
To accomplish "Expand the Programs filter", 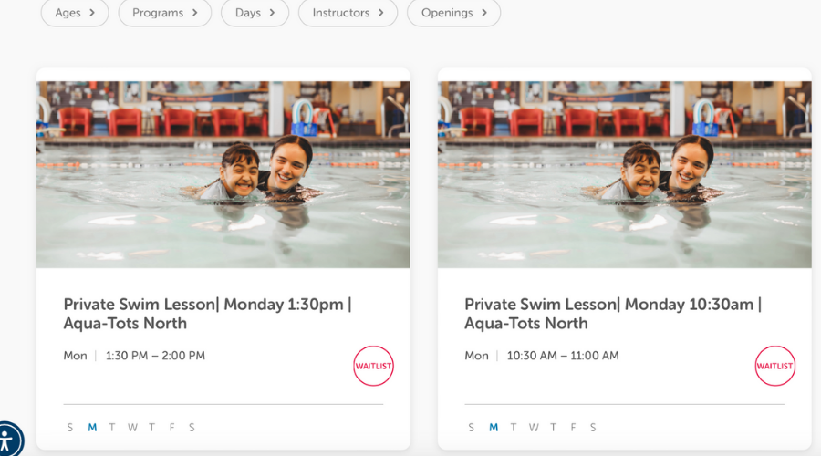I will tap(165, 13).
